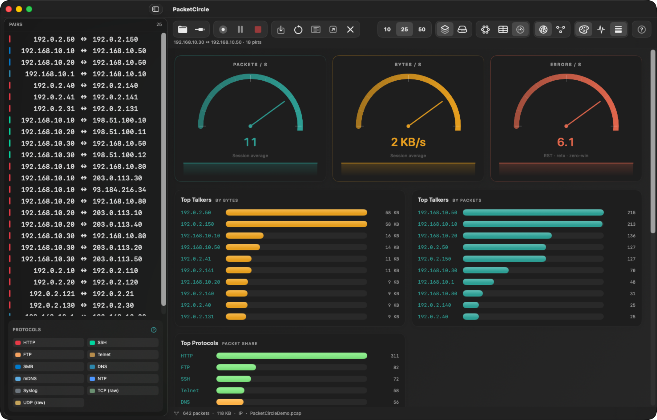Click the export arrow-in-square icon

(x=333, y=30)
